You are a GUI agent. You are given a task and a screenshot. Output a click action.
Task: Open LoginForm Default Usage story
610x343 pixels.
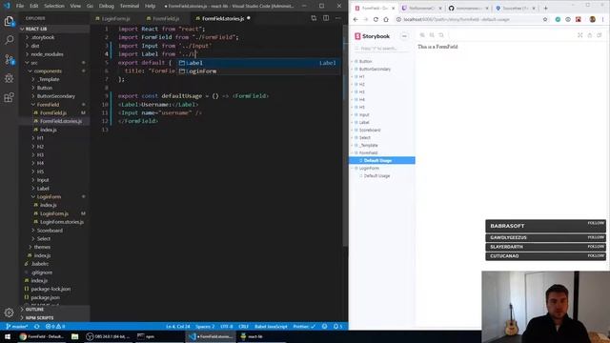coord(376,175)
